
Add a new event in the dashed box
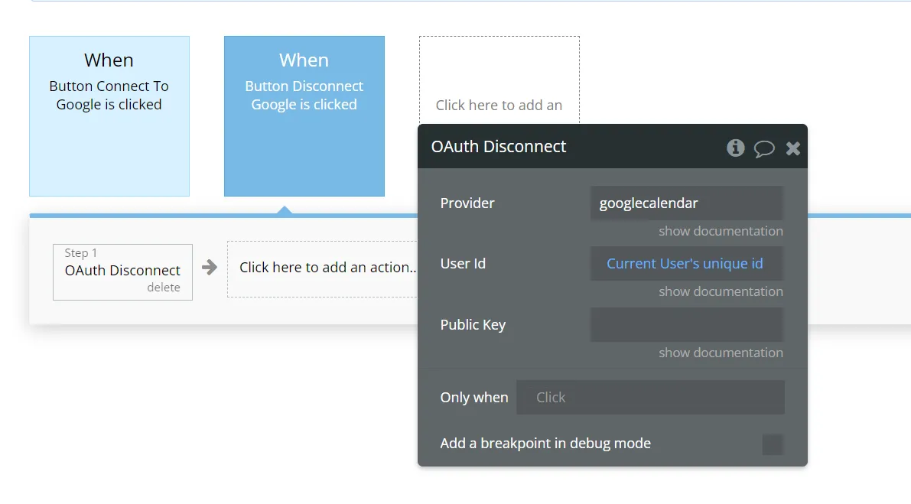499,80
